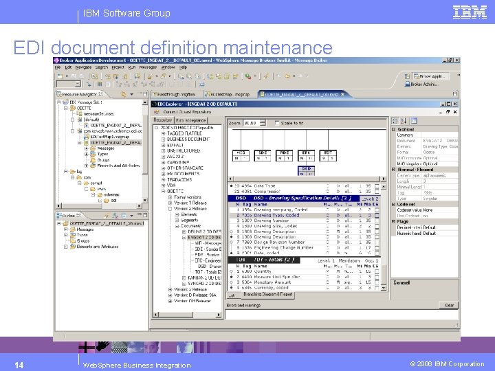
Task: Expand Version 1 Release node
Action: tap(170, 203)
